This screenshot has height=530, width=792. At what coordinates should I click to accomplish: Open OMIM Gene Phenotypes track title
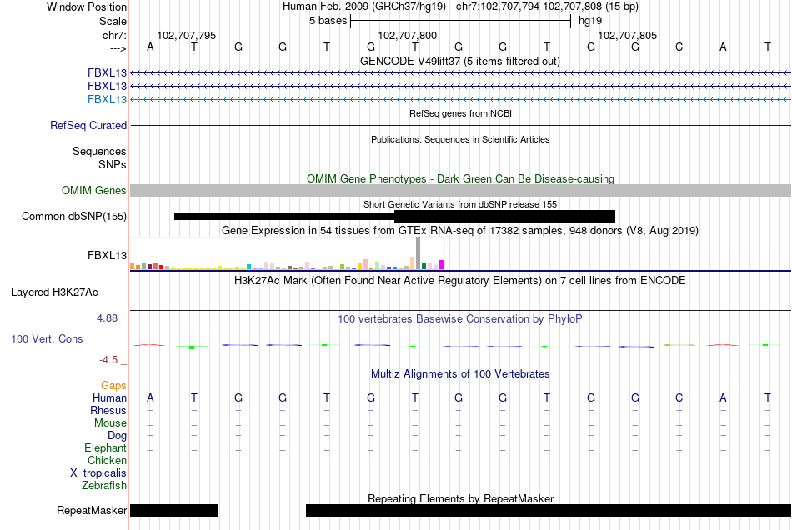point(461,178)
